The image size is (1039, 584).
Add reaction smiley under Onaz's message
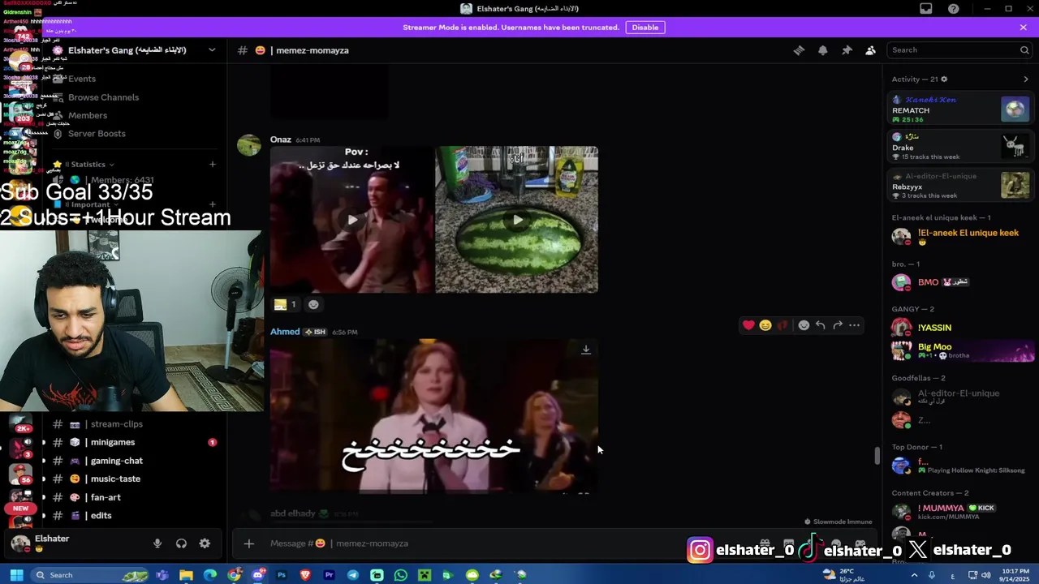point(313,304)
